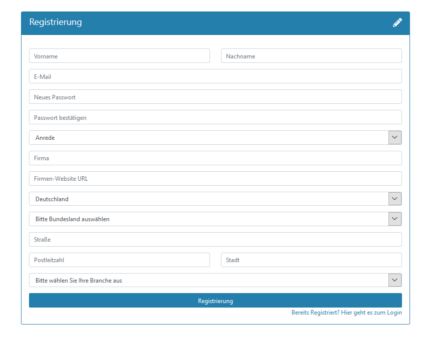Click the Passwort bestätigen field

click(x=215, y=117)
